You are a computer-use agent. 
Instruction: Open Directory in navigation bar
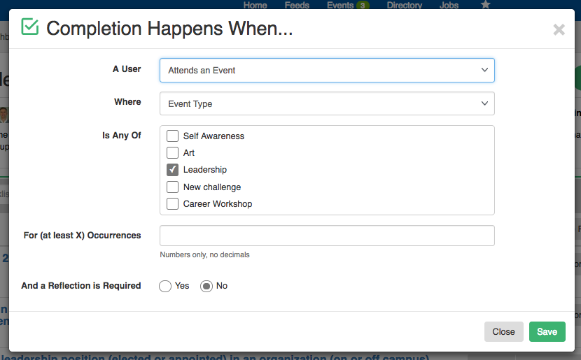pos(405,5)
